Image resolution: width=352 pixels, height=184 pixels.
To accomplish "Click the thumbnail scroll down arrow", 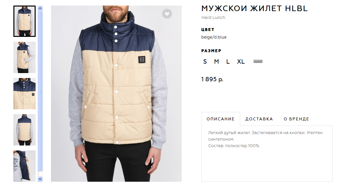I will pos(40,179).
